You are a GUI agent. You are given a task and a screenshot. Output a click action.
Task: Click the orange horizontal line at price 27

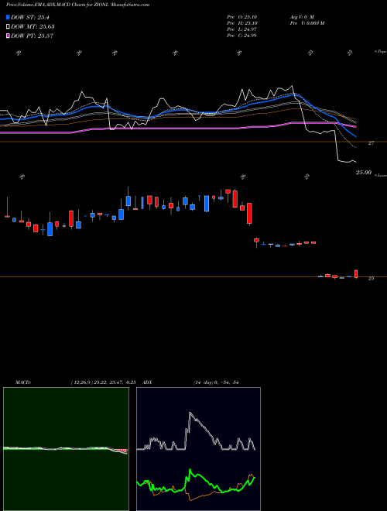[193, 142]
